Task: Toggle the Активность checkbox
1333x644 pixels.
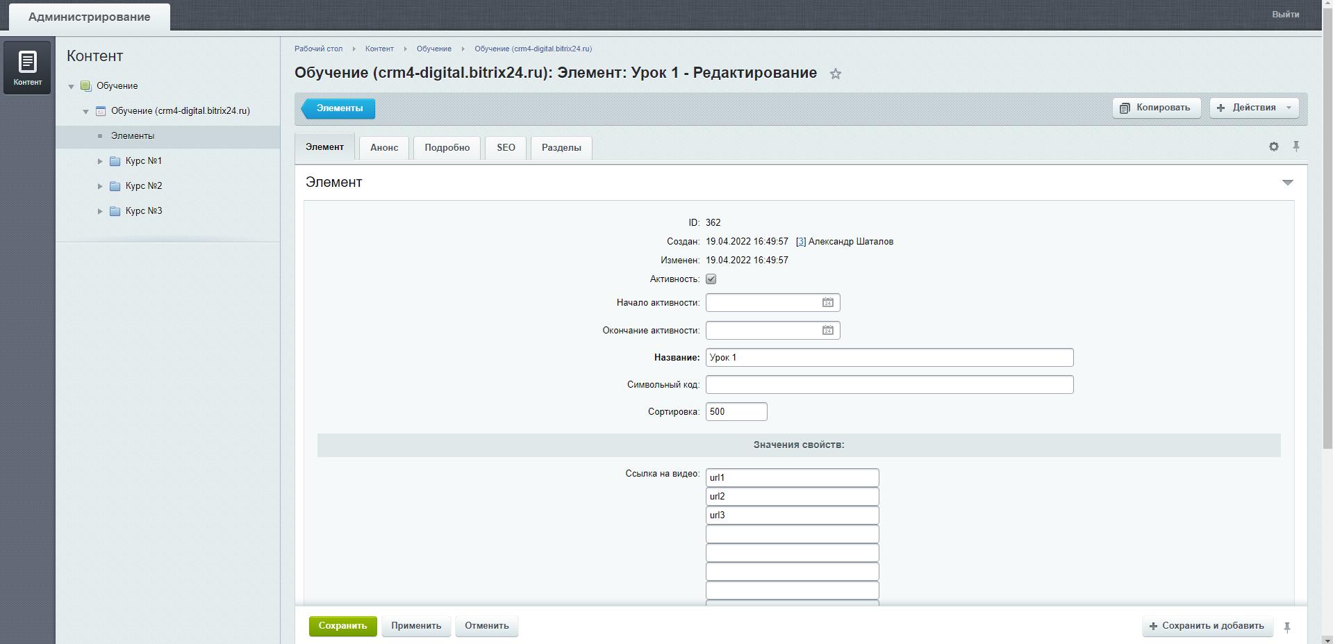Action: coord(711,279)
